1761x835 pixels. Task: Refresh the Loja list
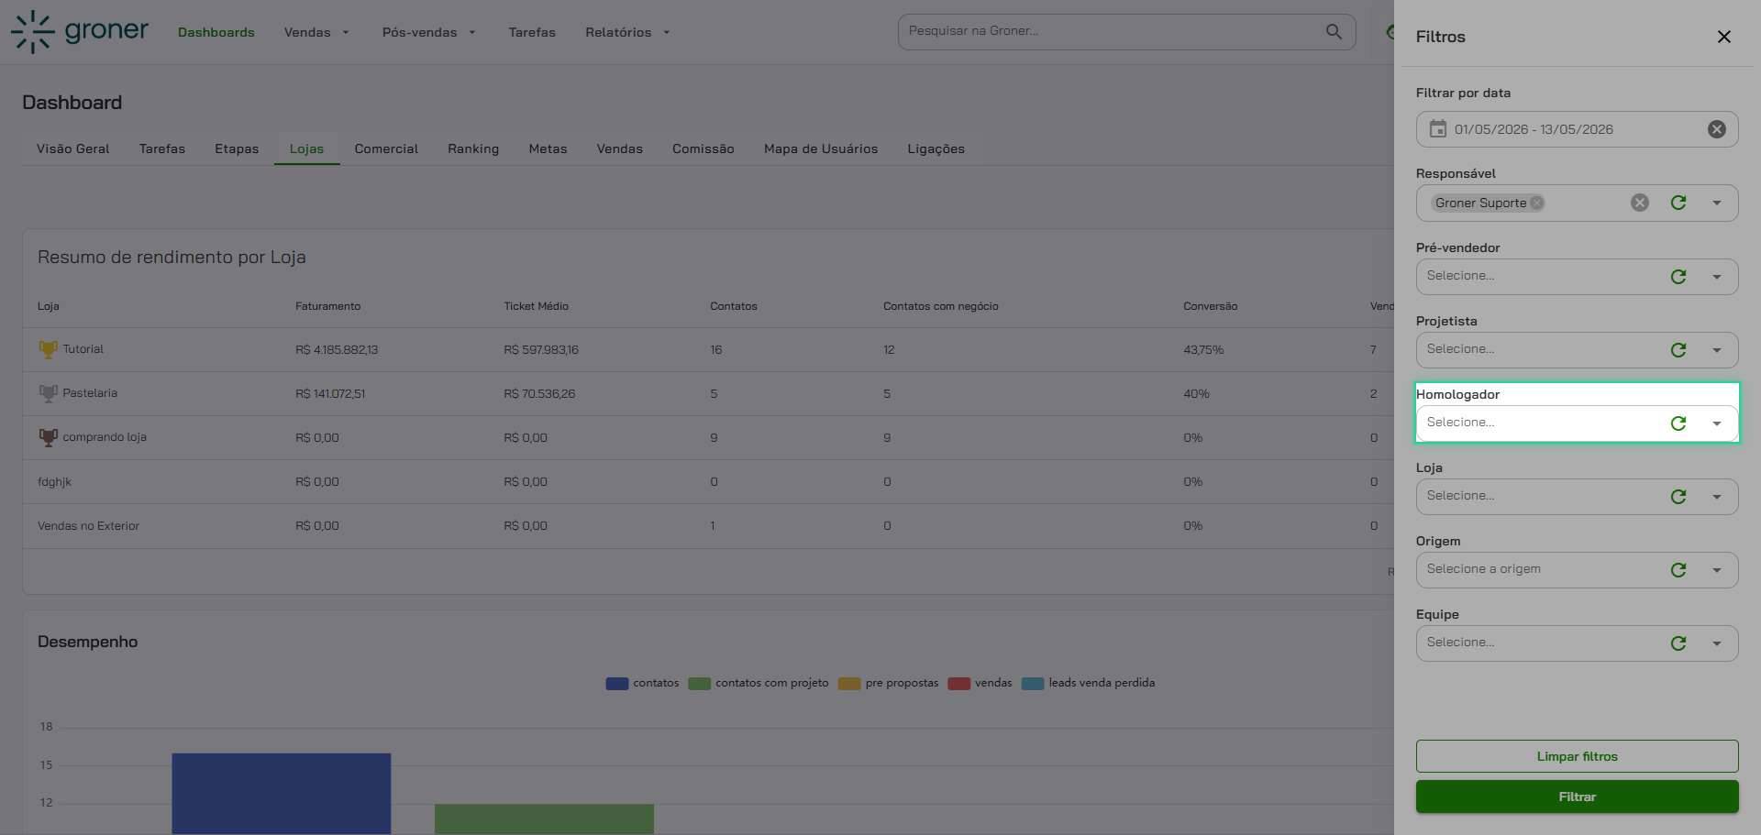pos(1678,497)
